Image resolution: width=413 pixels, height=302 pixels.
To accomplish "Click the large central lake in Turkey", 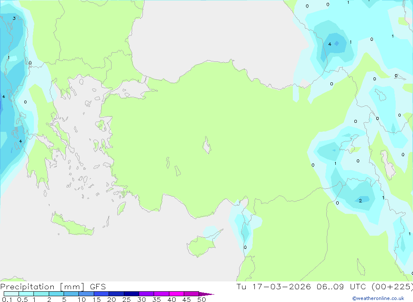I will (207, 145).
